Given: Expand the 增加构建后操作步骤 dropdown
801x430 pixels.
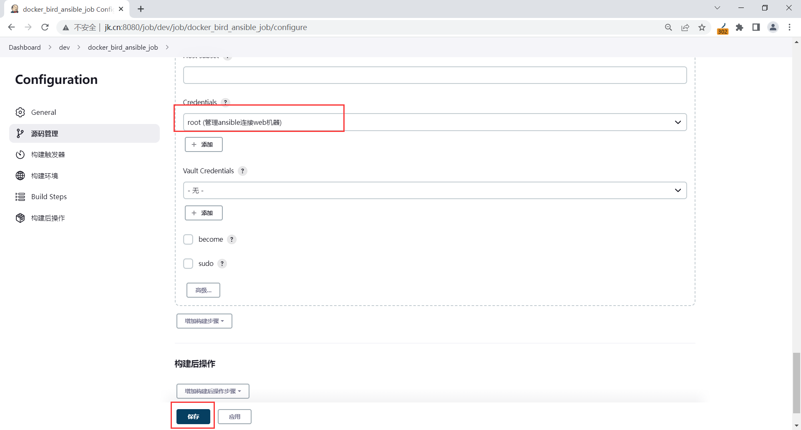Looking at the screenshot, I should pos(213,391).
